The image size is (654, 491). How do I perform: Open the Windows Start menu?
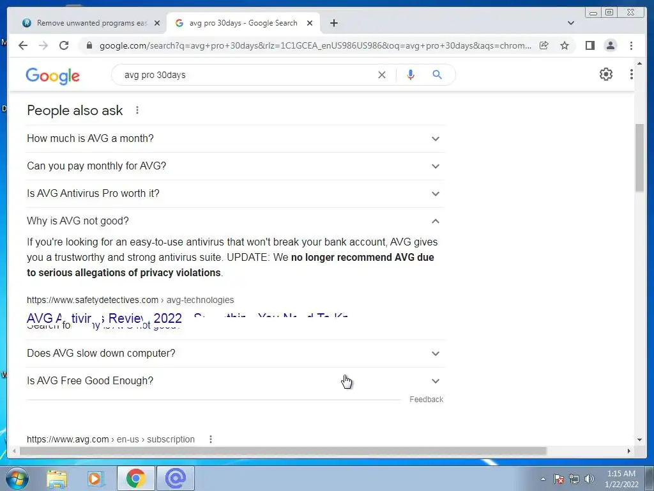point(17,478)
